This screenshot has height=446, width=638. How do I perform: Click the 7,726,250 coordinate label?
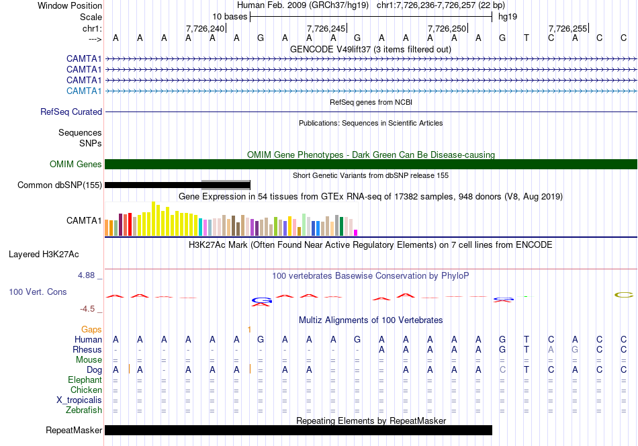(447, 28)
